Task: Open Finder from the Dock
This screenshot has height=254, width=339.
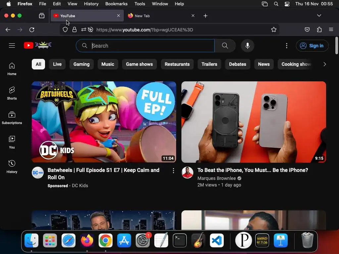Action: point(31,240)
